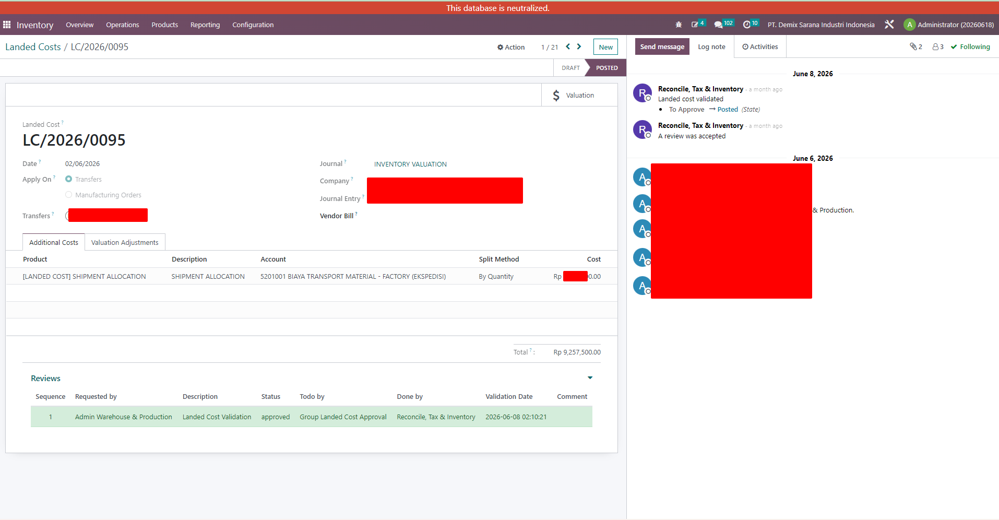Toggle the Following status dropdown

(970, 46)
